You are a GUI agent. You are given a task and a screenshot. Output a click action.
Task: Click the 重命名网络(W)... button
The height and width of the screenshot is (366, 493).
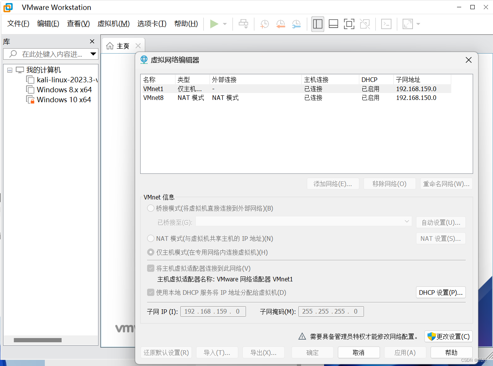[446, 184]
